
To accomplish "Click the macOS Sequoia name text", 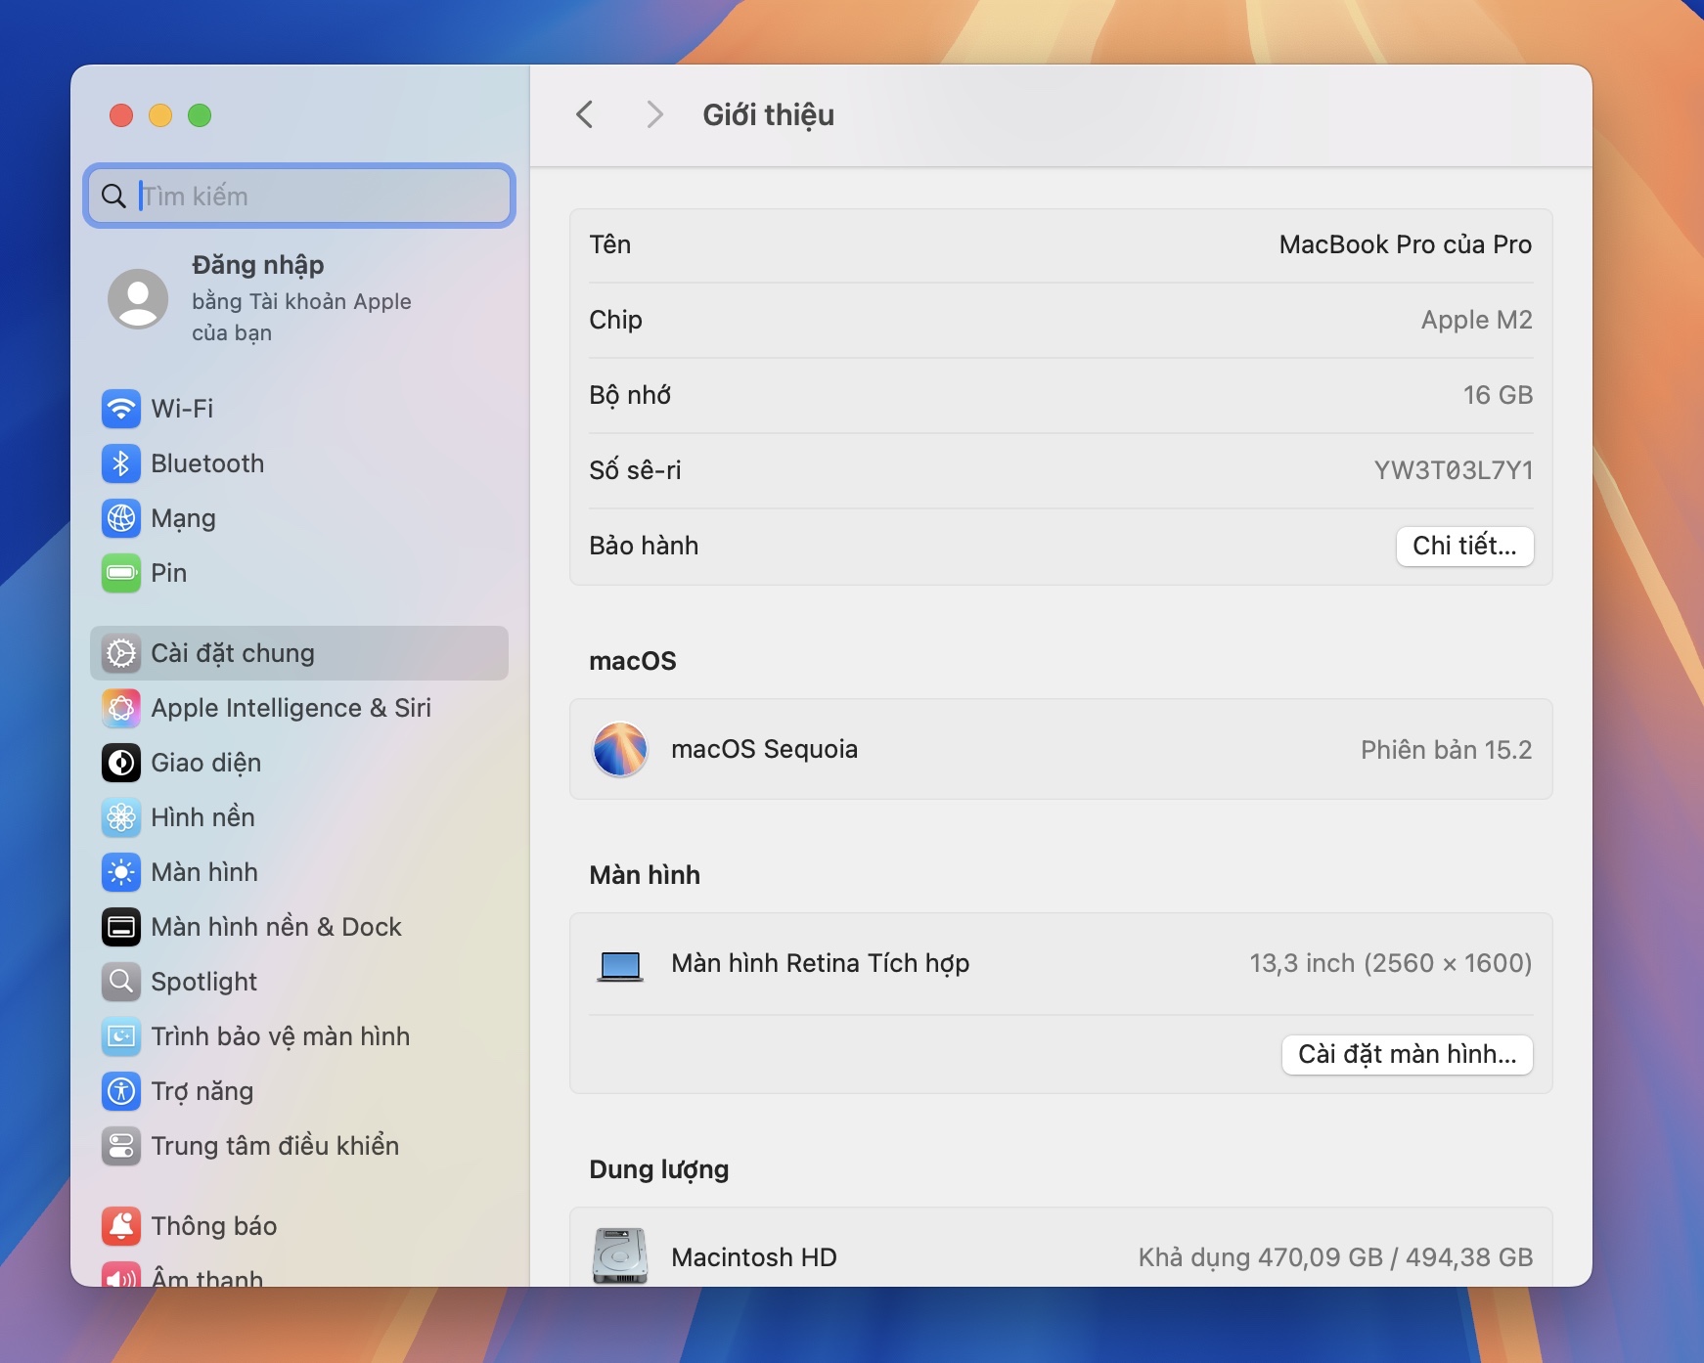I will (764, 750).
